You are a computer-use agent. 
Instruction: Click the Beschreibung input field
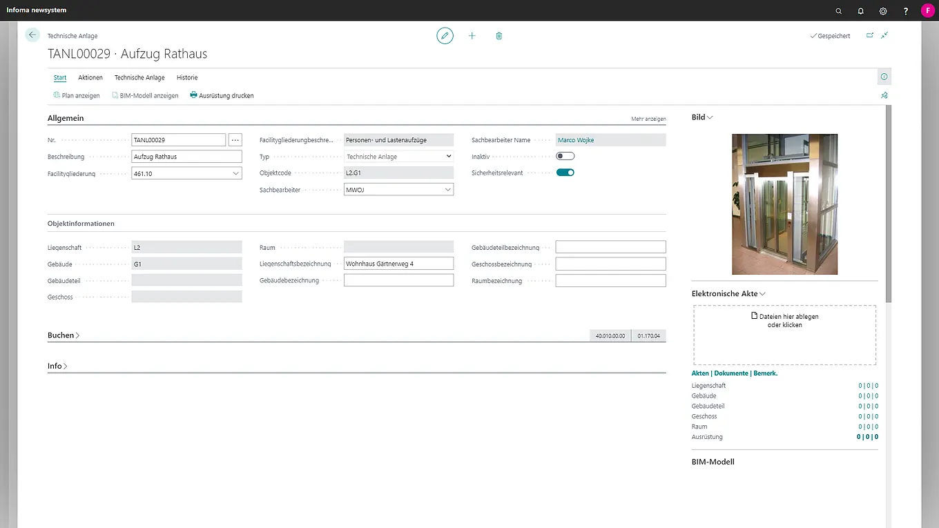pos(186,157)
